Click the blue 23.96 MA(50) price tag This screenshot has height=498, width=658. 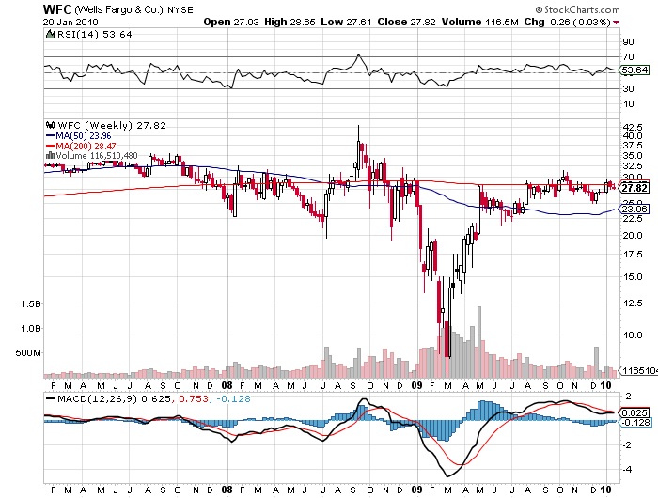tap(634, 209)
